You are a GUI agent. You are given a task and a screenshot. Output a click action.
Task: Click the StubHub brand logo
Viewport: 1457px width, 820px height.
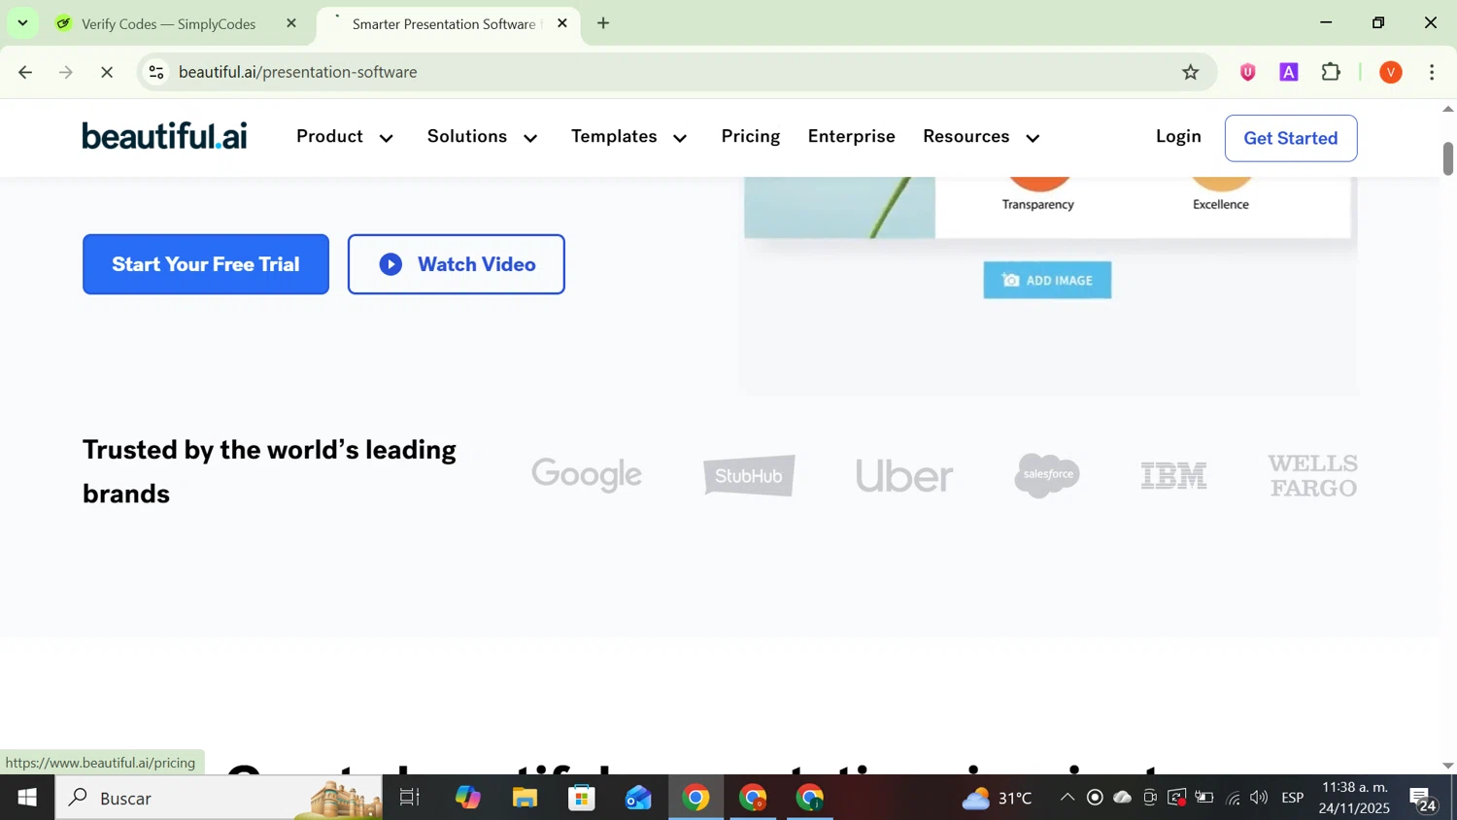coord(749,475)
